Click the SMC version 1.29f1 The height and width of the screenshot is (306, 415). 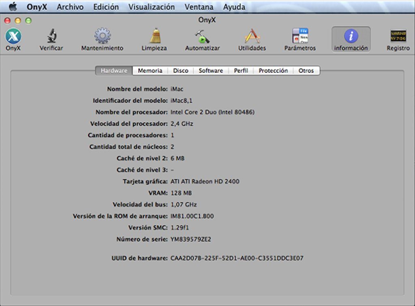(180, 228)
